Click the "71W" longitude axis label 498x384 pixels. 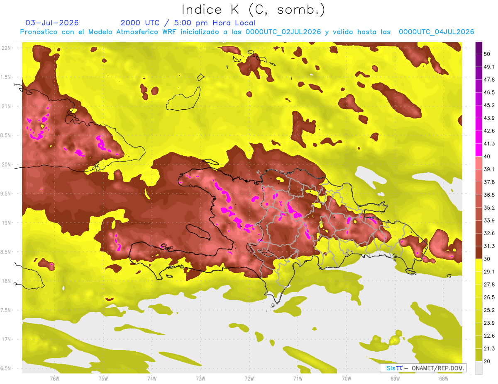click(x=298, y=378)
